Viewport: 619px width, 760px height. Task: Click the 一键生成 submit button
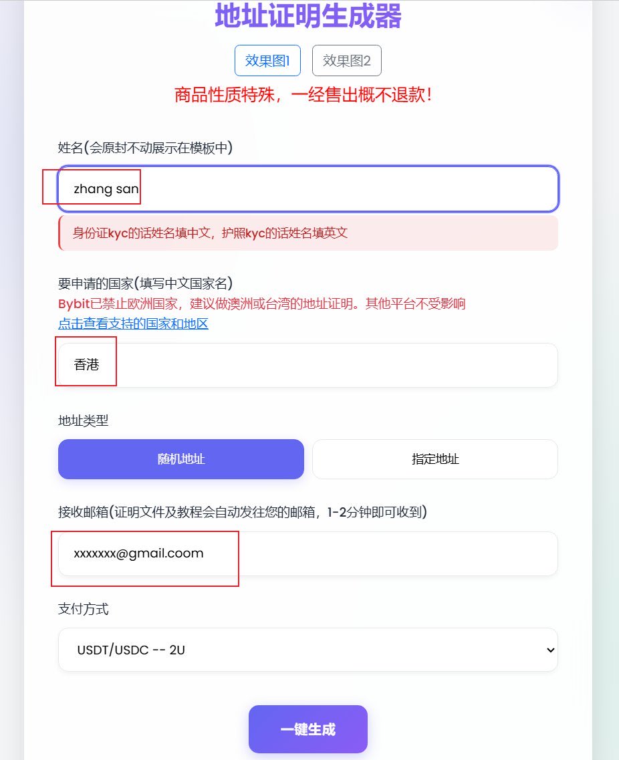pos(308,729)
